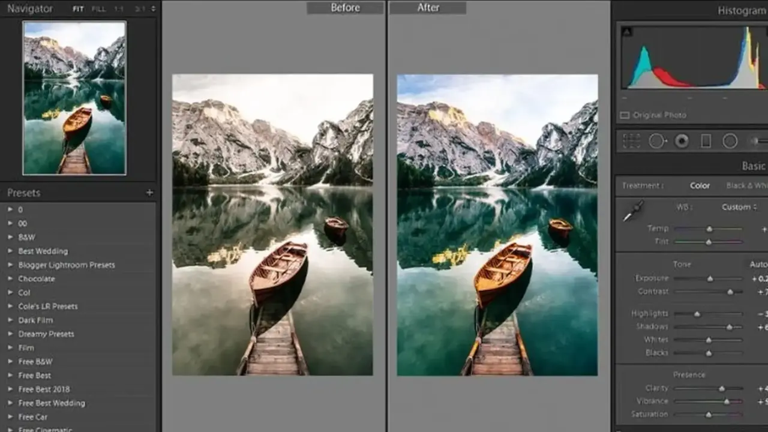Screen dimensions: 768x432
Task: Collapse the Navigator panel header
Action: point(30,9)
